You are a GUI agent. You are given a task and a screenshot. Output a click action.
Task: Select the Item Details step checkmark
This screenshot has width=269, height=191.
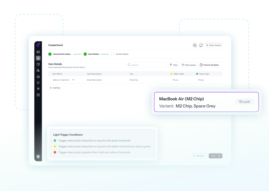click(x=85, y=54)
